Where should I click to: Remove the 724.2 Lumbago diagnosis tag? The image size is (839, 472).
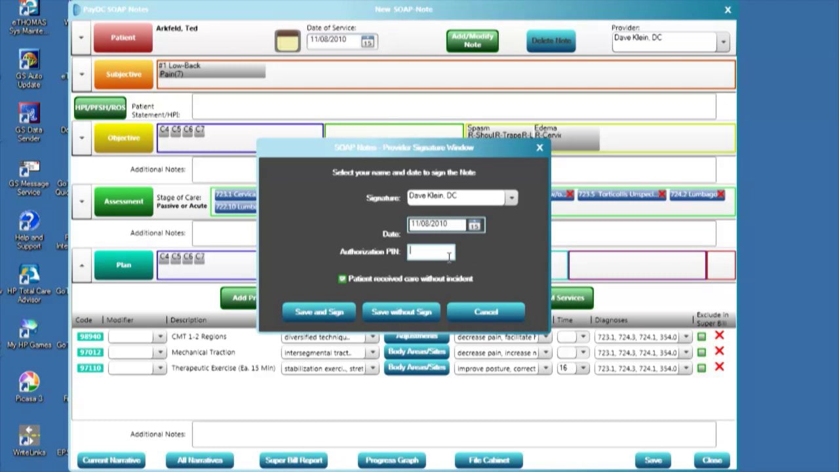click(x=720, y=195)
